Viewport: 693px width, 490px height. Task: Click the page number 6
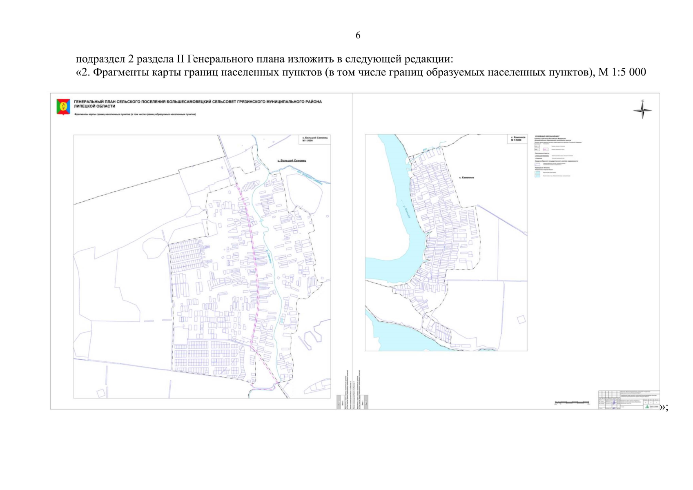358,36
